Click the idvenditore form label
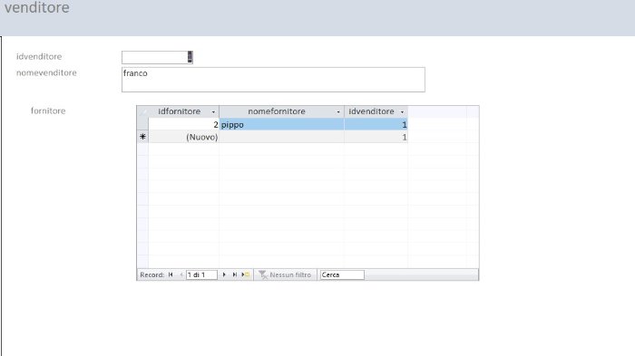The image size is (635, 356). (x=39, y=57)
